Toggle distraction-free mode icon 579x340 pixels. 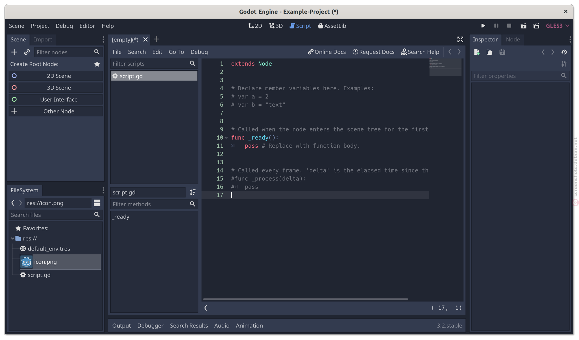pos(460,39)
